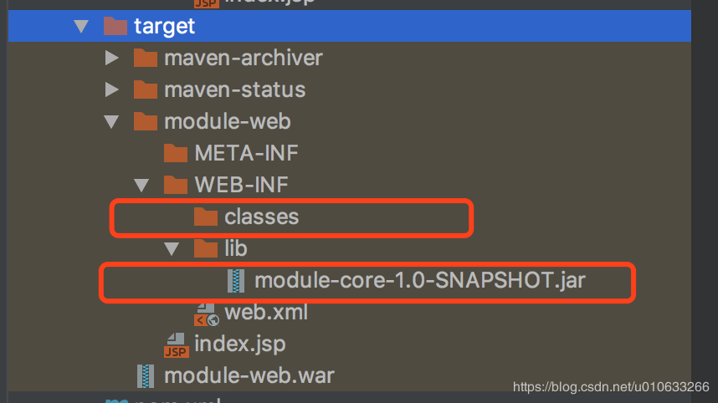Click the maven-status folder icon
Viewport: 718px width, 403px height.
(x=145, y=89)
